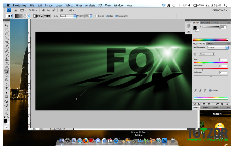Open the gradient Mode dropdown
Screen dimensions: 234x149
click(x=68, y=16)
